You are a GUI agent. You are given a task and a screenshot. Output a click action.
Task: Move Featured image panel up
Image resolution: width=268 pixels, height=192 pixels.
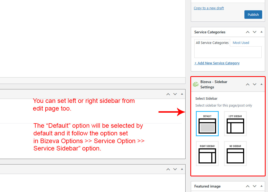pos(248,186)
